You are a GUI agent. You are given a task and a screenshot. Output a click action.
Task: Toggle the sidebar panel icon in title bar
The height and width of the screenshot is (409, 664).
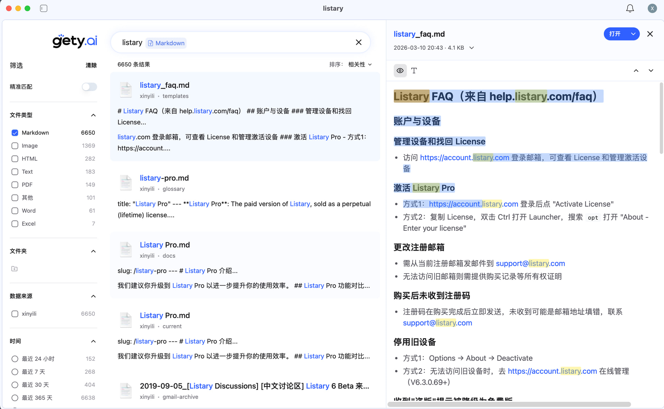tap(44, 8)
